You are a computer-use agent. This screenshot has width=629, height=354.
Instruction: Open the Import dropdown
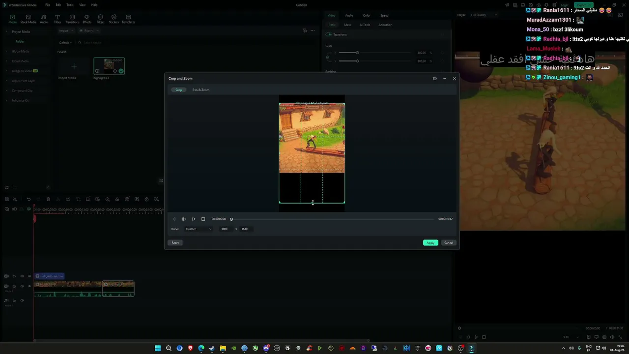[x=66, y=30]
